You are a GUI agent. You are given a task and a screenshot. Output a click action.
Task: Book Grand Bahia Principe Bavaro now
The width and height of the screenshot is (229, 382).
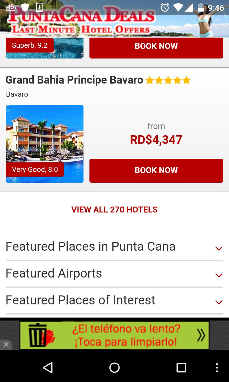(x=156, y=170)
